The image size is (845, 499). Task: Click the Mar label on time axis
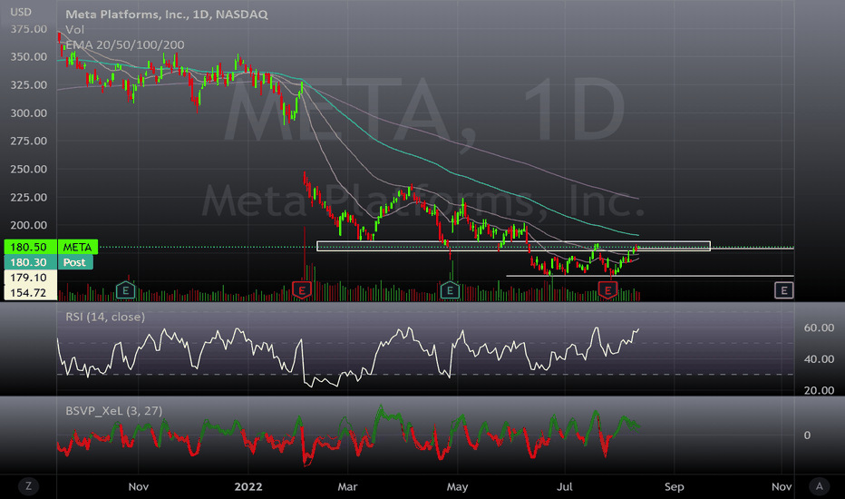(x=347, y=486)
